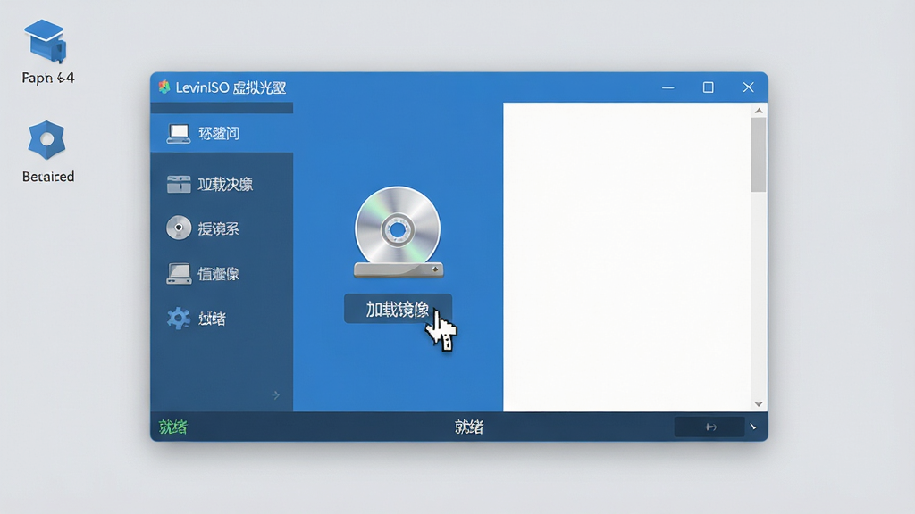Click the green 就绪 status text

pyautogui.click(x=172, y=427)
